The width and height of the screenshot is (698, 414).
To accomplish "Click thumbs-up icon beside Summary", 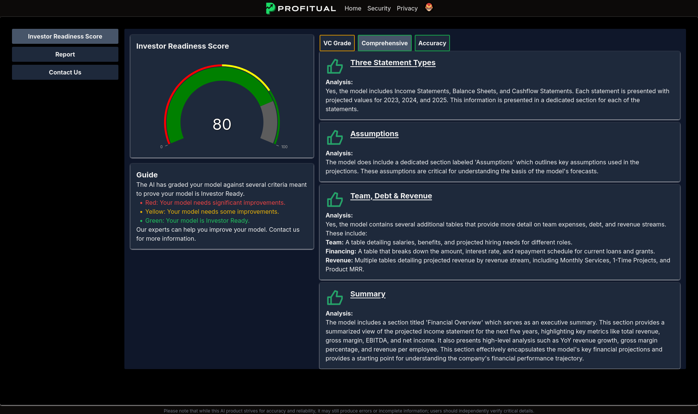I will point(335,298).
